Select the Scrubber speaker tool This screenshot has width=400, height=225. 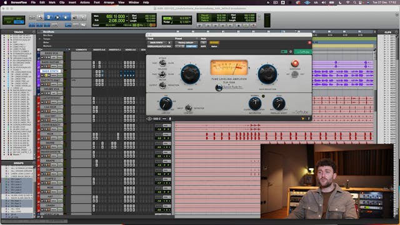(75, 17)
